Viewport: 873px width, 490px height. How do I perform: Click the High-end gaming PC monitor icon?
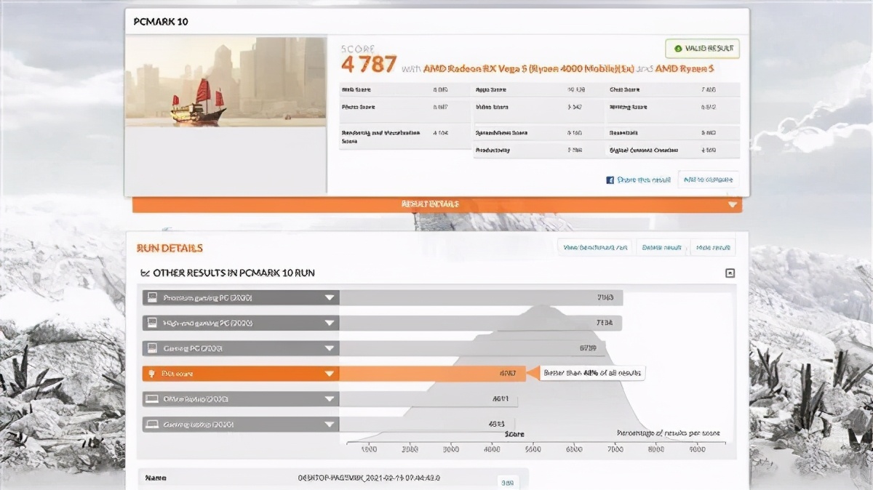[x=152, y=323]
